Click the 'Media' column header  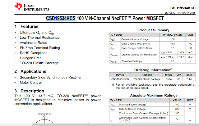tap(169, 75)
